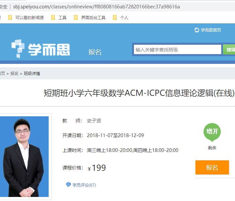Viewport: 235px width, 201px height.
Task: Open 学员评论(67) student reviews
Action: (84, 185)
